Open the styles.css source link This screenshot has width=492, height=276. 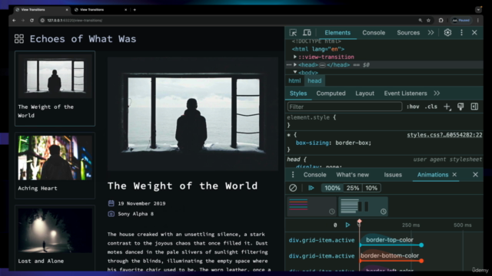click(444, 135)
